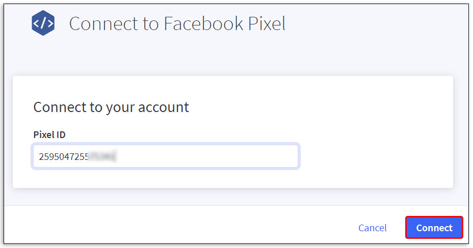Click the Pixel ID field label
Image resolution: width=473 pixels, height=248 pixels.
click(49, 135)
